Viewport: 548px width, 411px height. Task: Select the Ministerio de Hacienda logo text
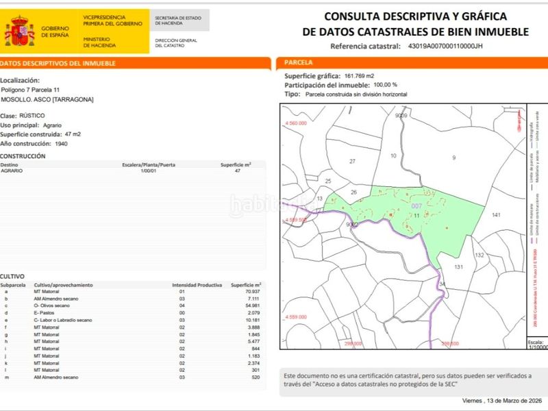tap(99, 42)
